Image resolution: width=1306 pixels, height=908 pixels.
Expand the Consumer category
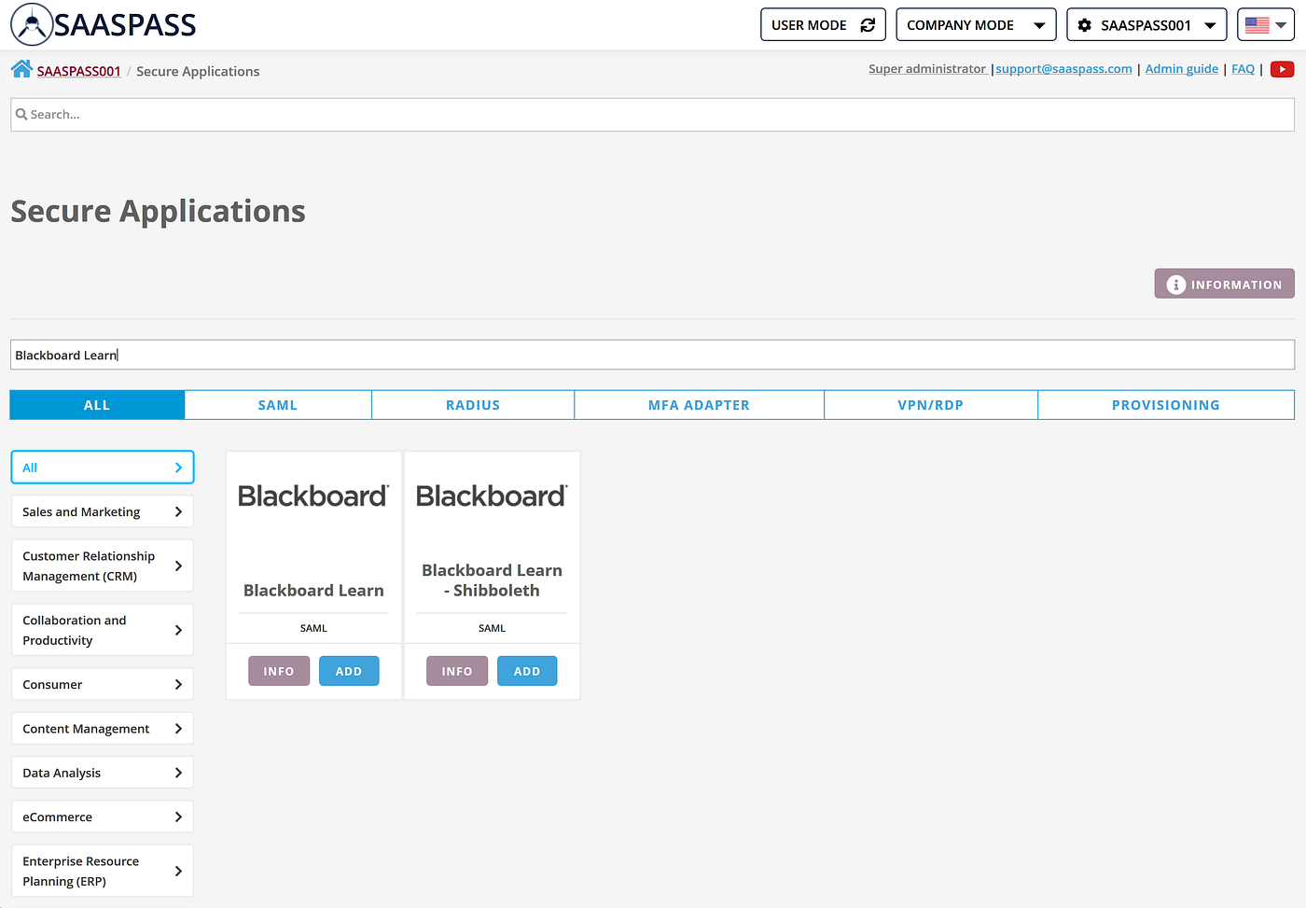pos(103,684)
